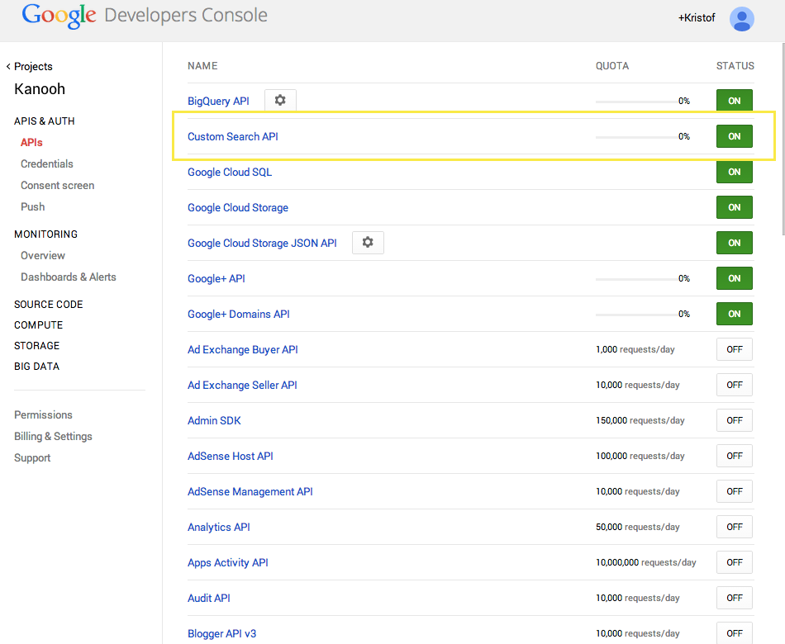
Task: Open Billing & Settings
Action: pos(53,436)
